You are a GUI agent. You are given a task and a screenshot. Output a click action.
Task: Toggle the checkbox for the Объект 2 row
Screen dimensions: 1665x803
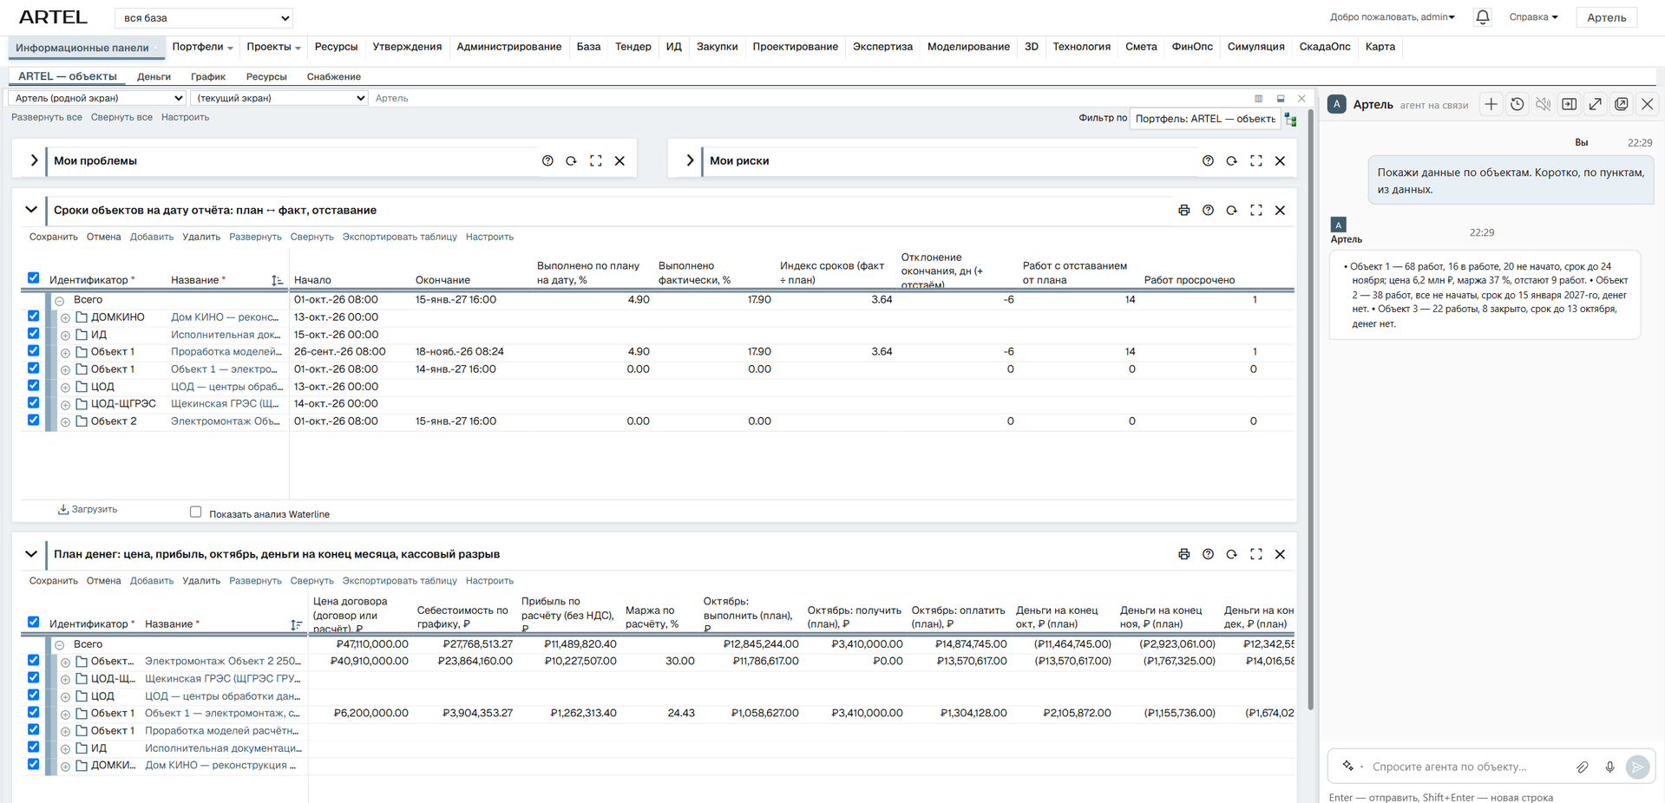pos(33,421)
